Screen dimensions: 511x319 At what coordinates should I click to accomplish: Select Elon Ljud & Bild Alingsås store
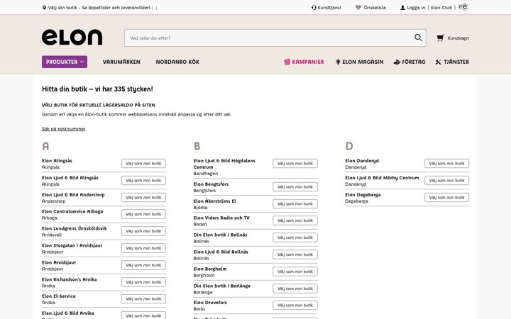point(143,180)
